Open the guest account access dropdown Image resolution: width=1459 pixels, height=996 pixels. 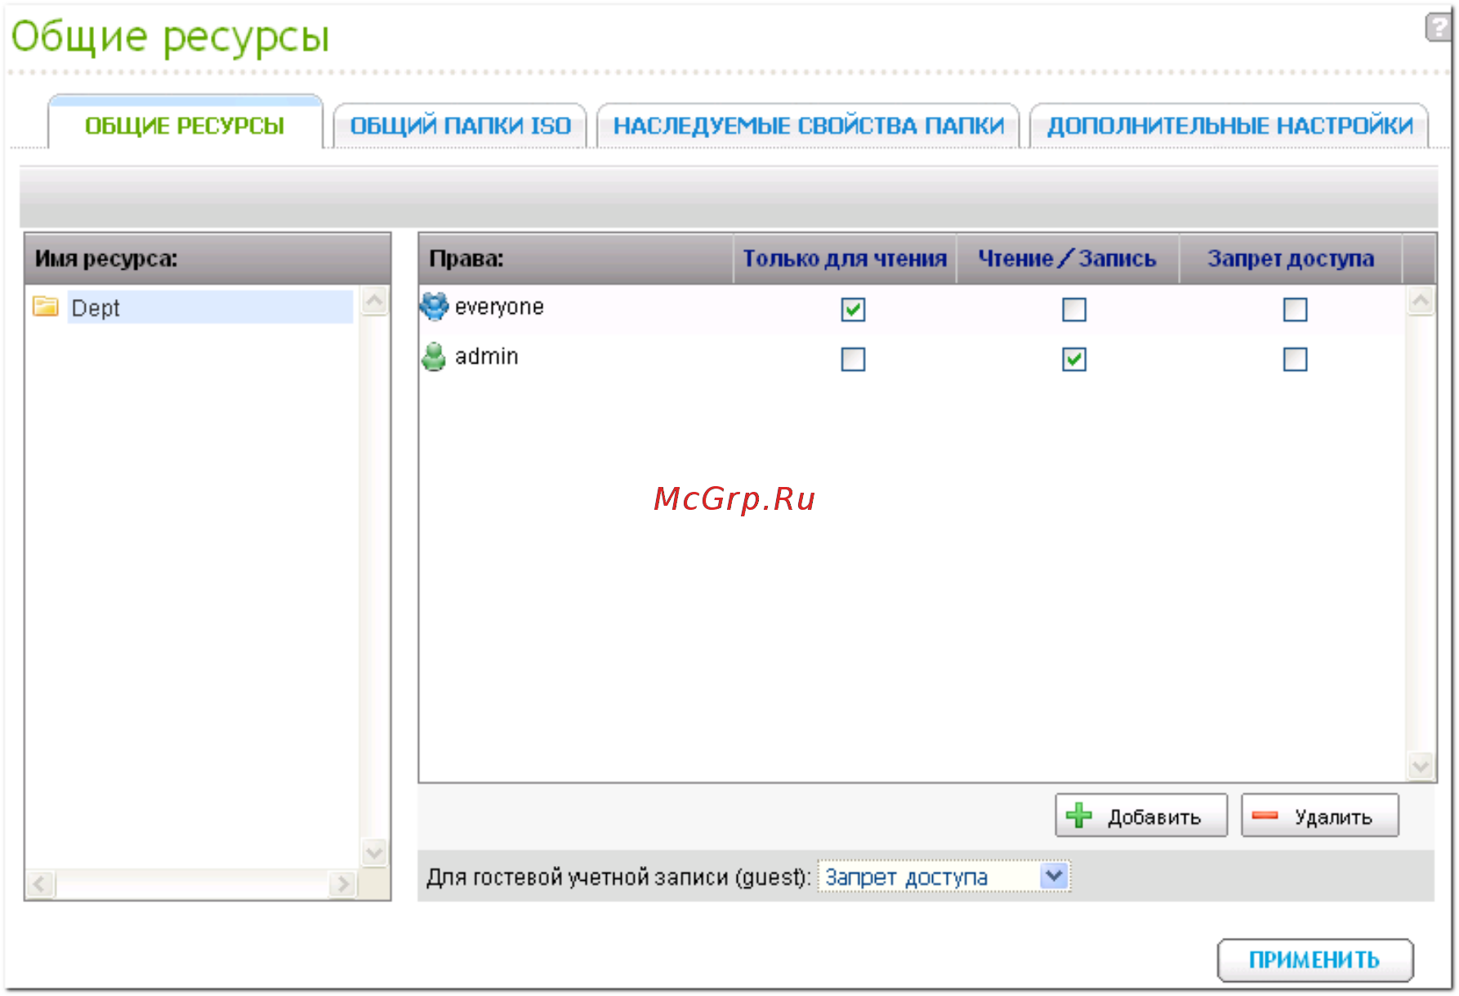click(944, 877)
